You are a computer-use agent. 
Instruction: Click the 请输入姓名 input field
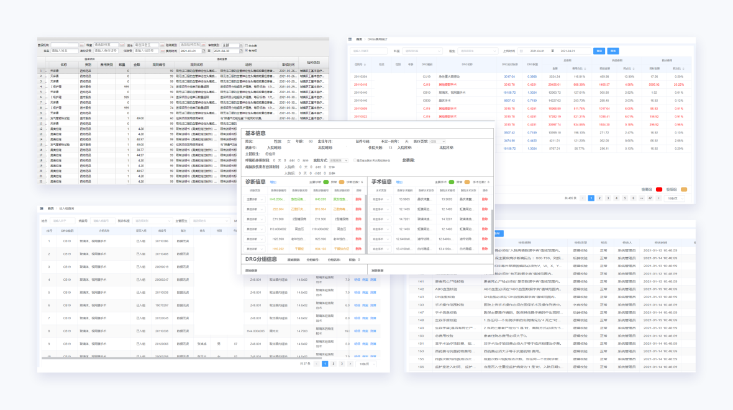point(64,51)
